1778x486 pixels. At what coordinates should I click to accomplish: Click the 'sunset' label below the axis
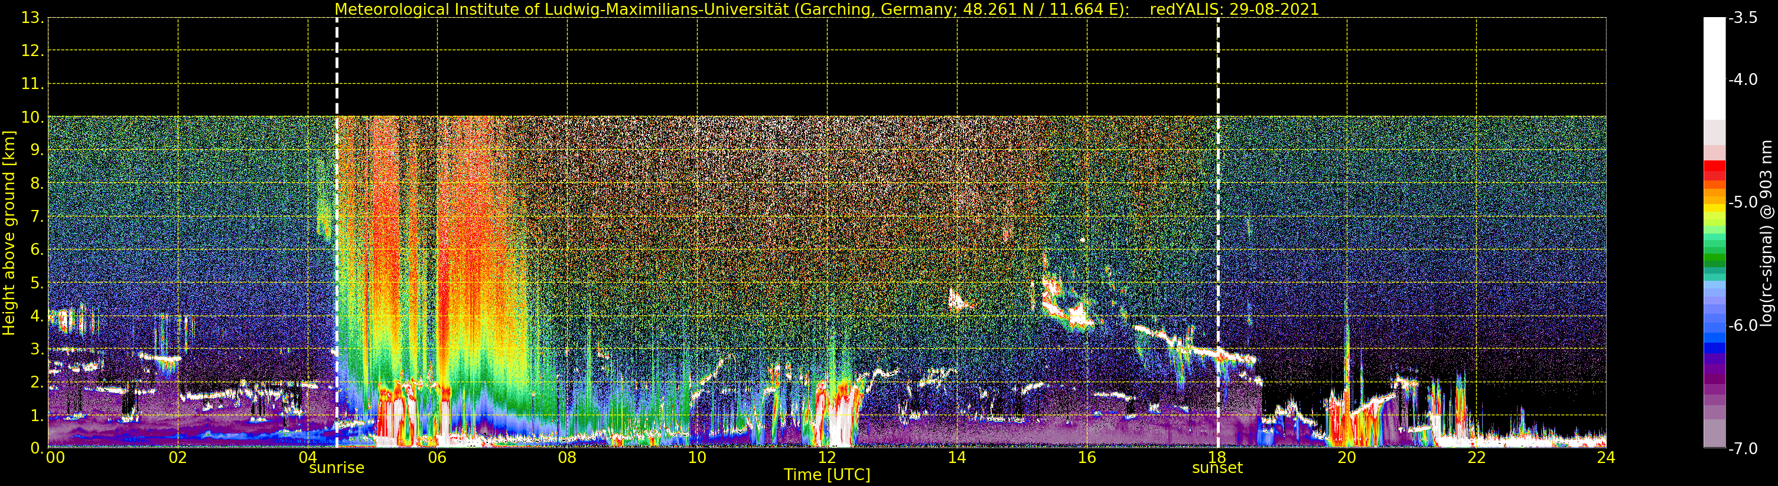[x=1217, y=468]
